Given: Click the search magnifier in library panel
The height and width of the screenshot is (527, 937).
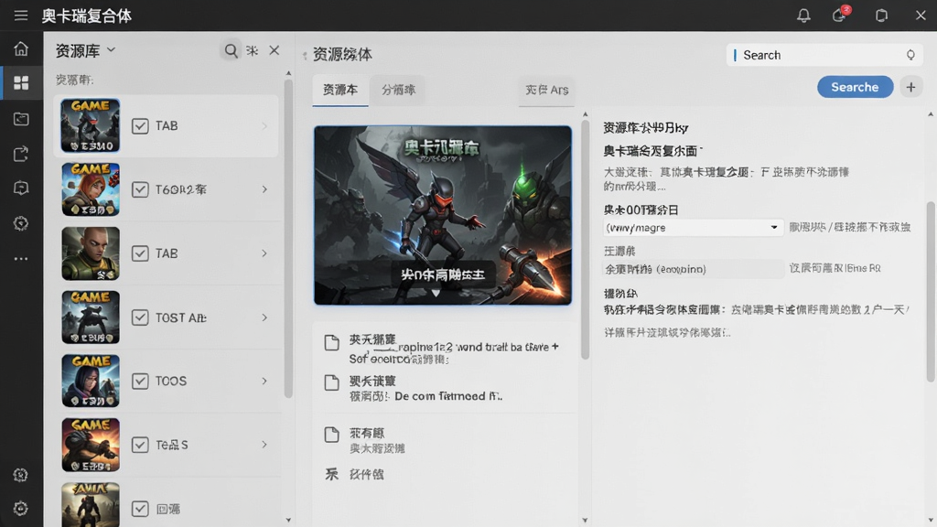Looking at the screenshot, I should [231, 51].
